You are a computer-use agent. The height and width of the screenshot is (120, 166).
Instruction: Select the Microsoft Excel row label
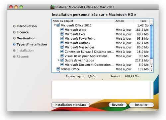pos(75,34)
